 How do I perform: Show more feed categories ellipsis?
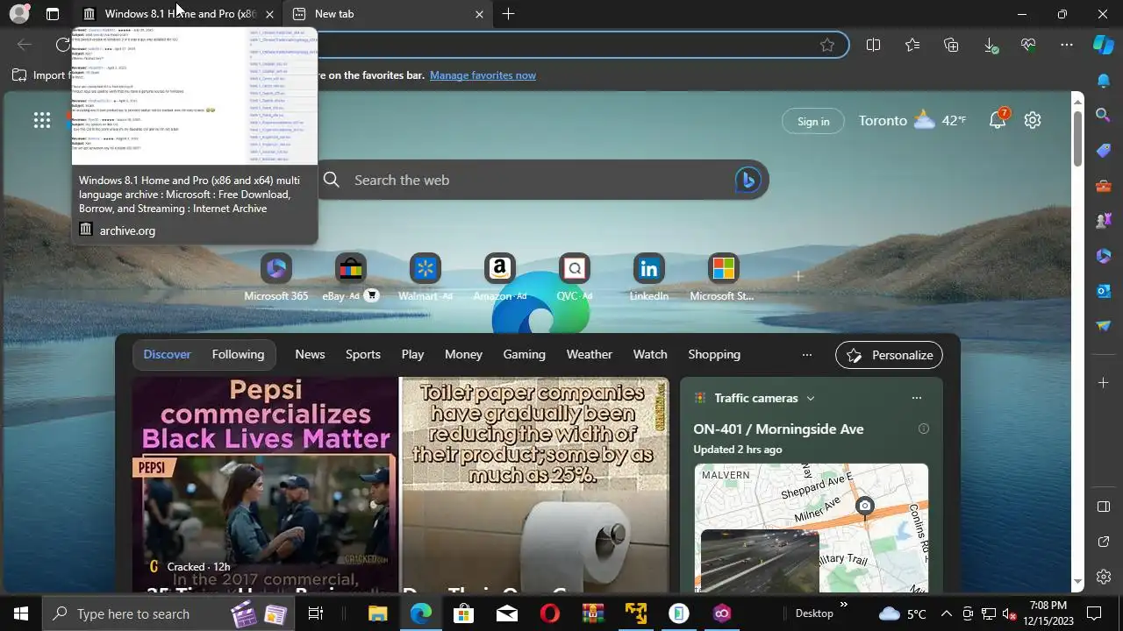tap(807, 355)
